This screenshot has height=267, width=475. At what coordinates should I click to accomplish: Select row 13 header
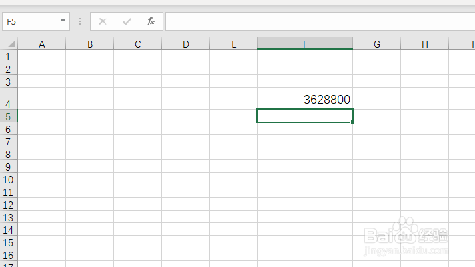click(9, 217)
